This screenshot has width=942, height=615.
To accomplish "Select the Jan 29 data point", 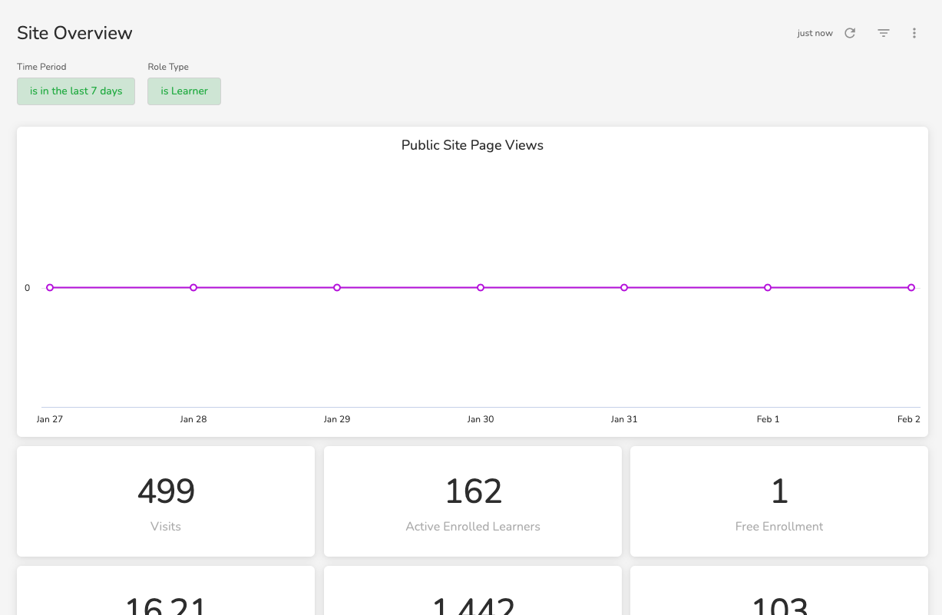I will (x=337, y=288).
